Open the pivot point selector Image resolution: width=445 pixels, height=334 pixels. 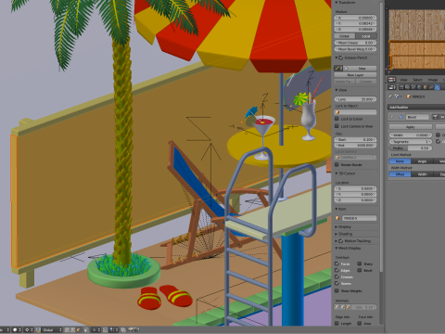tap(28, 330)
